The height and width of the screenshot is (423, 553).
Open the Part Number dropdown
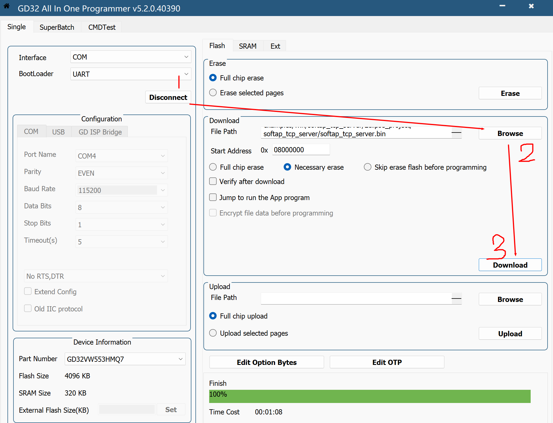(125, 359)
